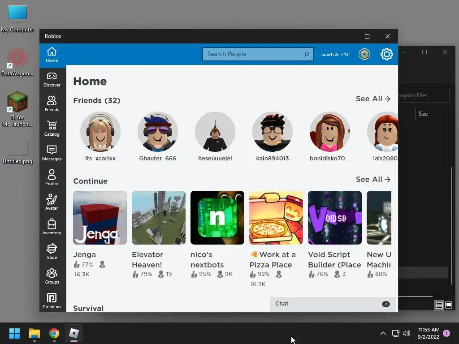This screenshot has width=459, height=344.
Task: Open friend bonidisko70 avatar
Action: click(x=330, y=132)
